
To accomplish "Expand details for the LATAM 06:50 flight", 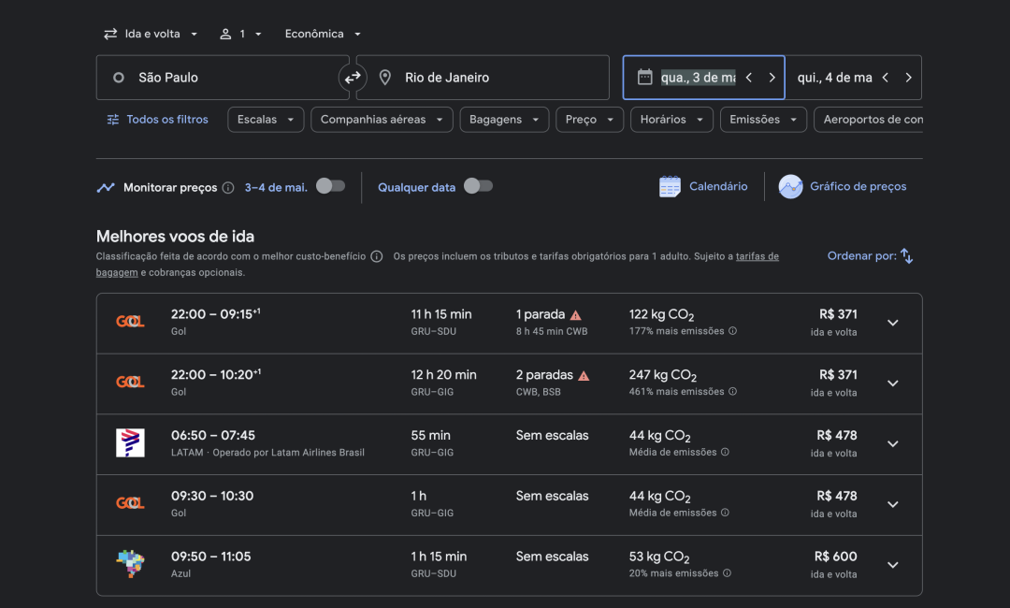I will (x=892, y=443).
